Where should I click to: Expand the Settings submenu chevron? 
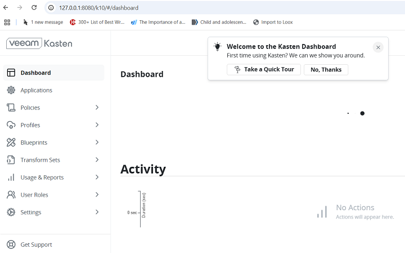click(97, 212)
